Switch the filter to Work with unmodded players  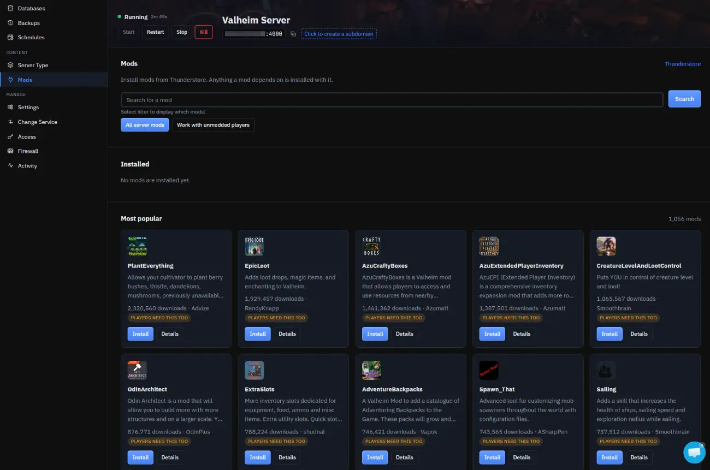213,125
